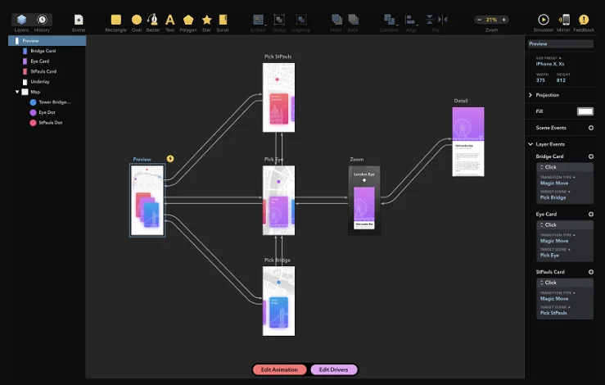Open the Mirror device icon

[x=564, y=20]
